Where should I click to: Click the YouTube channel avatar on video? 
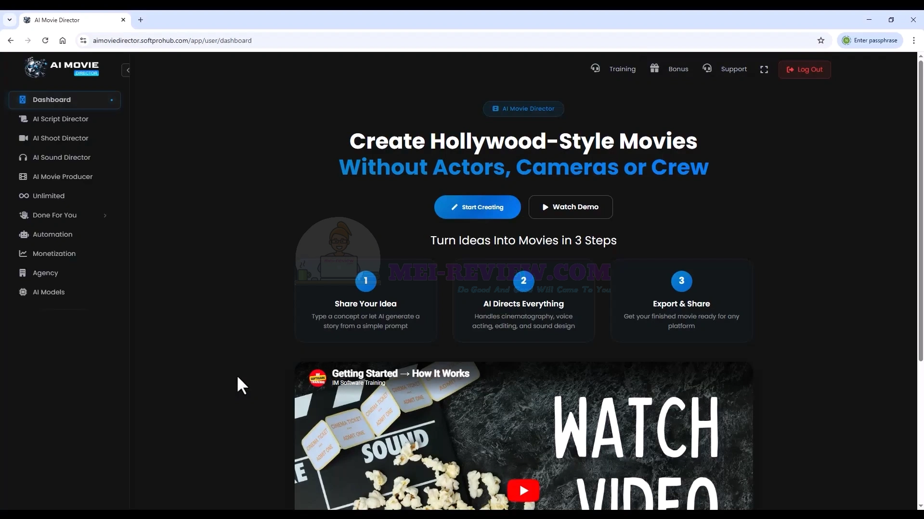tap(317, 378)
